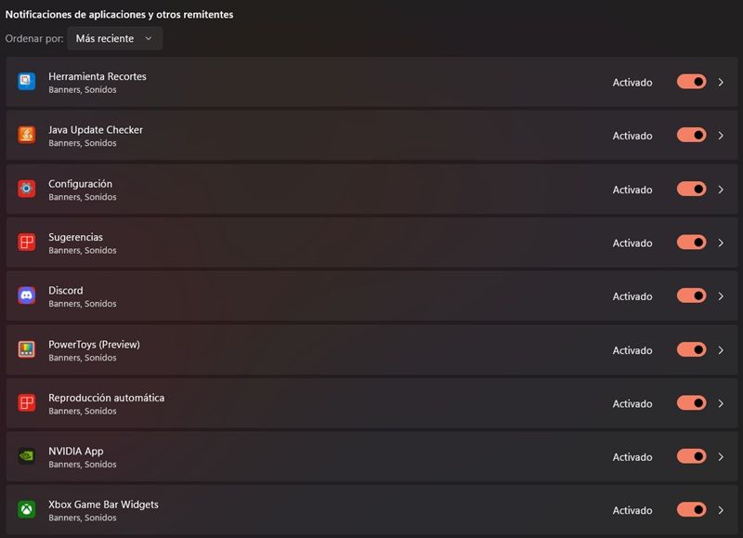This screenshot has width=743, height=538.
Task: Select the Configuración gear icon
Action: click(x=28, y=189)
